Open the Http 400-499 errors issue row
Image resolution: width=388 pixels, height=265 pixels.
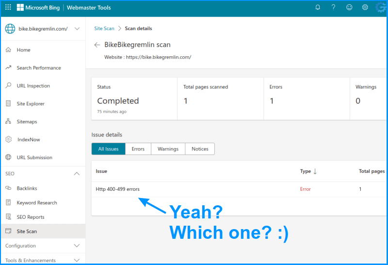point(239,189)
